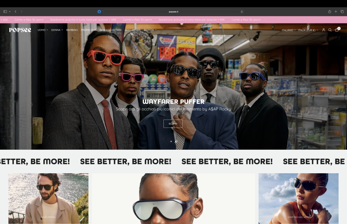Screen dimensions: 347x224
Task: Toggle the Safari sidebar button
Action: (5, 12)
